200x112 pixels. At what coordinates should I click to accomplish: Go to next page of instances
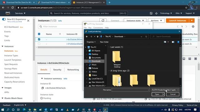click(186, 26)
